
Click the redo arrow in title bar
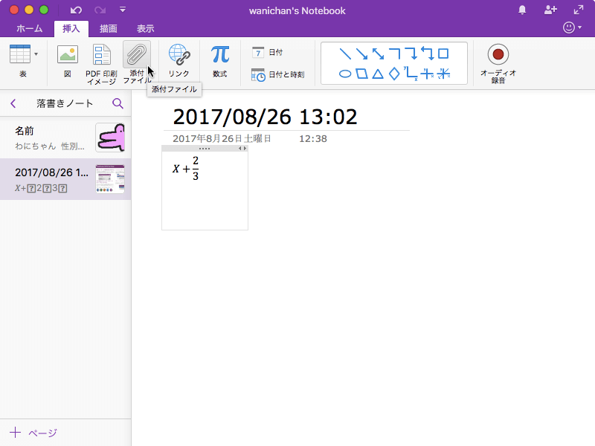pos(100,10)
